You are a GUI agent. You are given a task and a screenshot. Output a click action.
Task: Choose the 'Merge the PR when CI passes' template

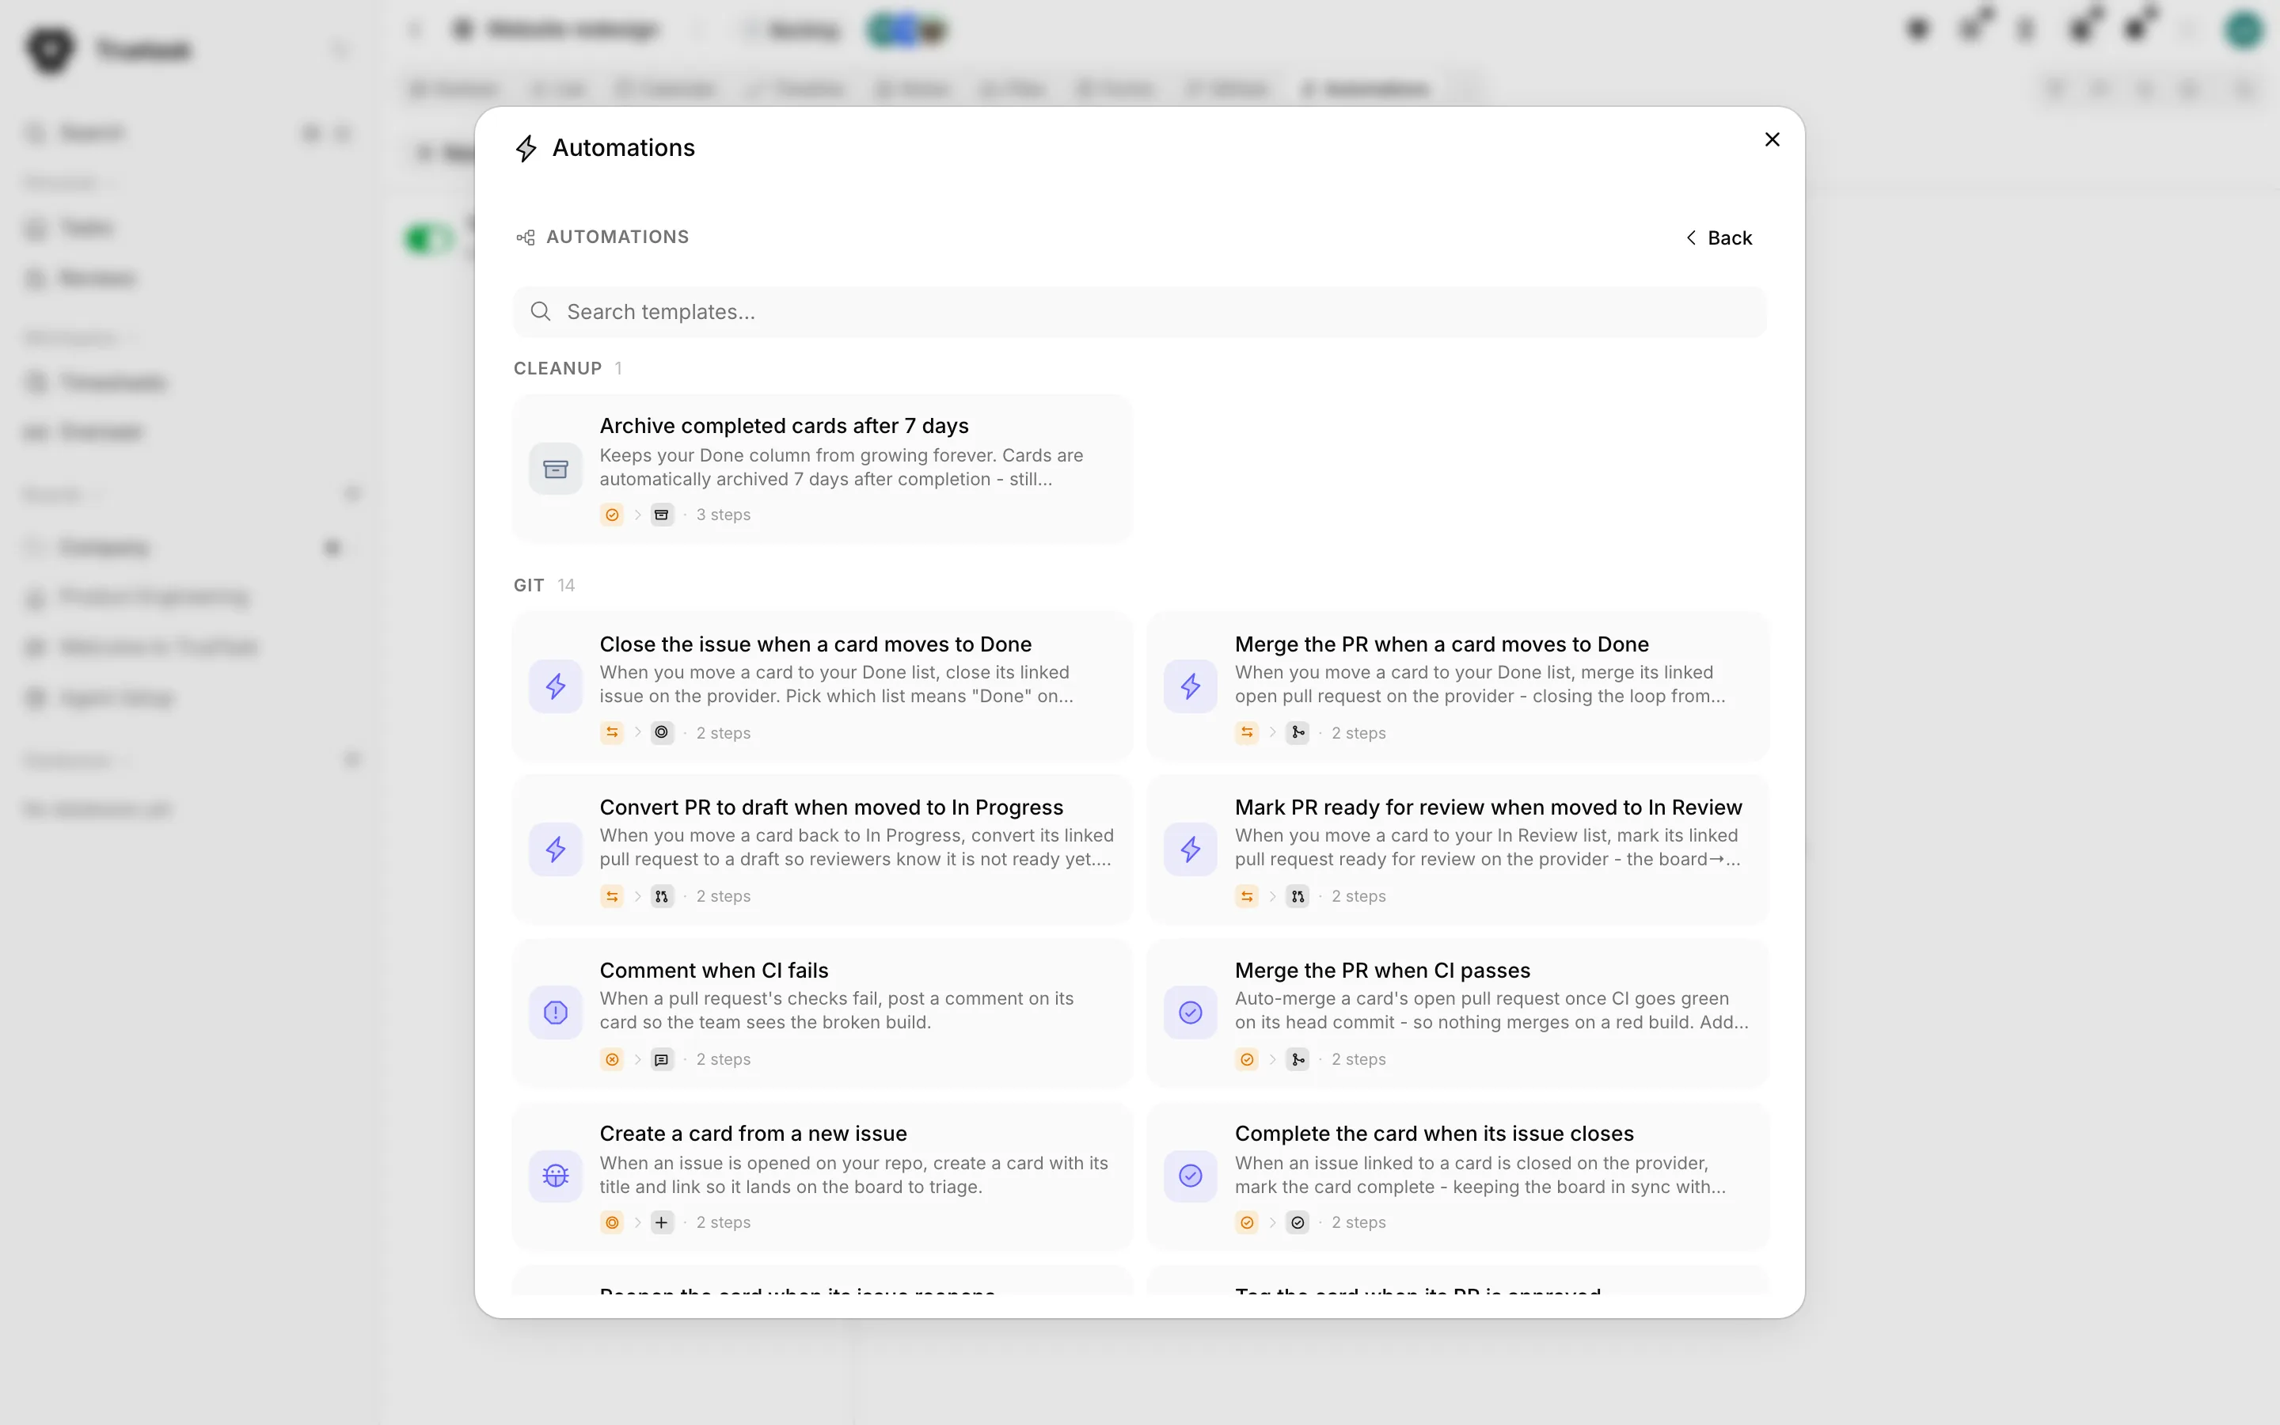click(1457, 1013)
